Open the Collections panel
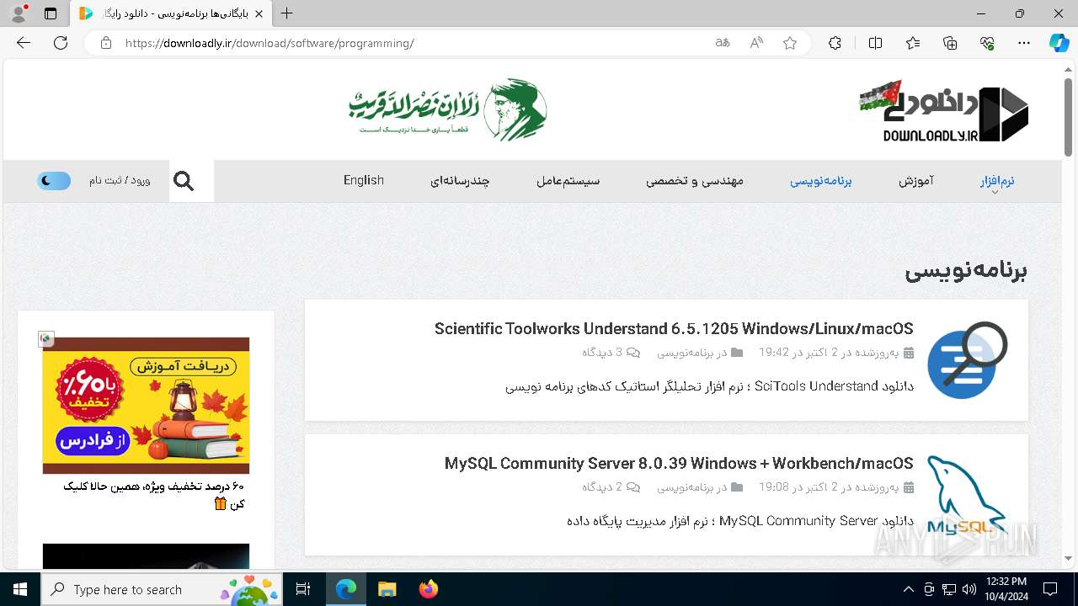Image resolution: width=1078 pixels, height=606 pixels. [950, 43]
